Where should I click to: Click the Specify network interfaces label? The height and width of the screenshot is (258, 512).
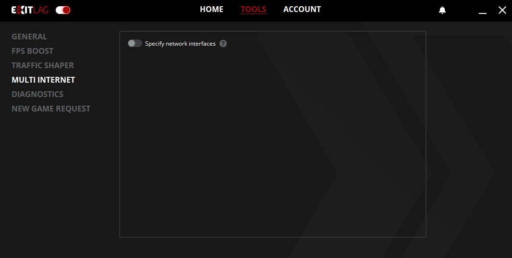[180, 44]
